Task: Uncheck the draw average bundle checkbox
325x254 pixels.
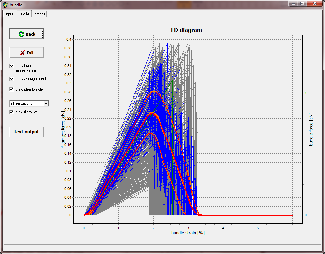Action: [x=12, y=79]
